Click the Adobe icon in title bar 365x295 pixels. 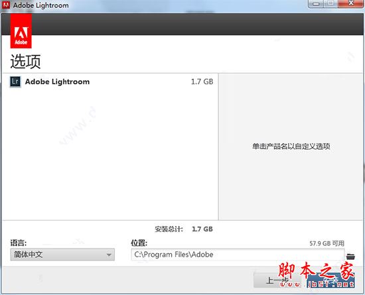point(6,5)
